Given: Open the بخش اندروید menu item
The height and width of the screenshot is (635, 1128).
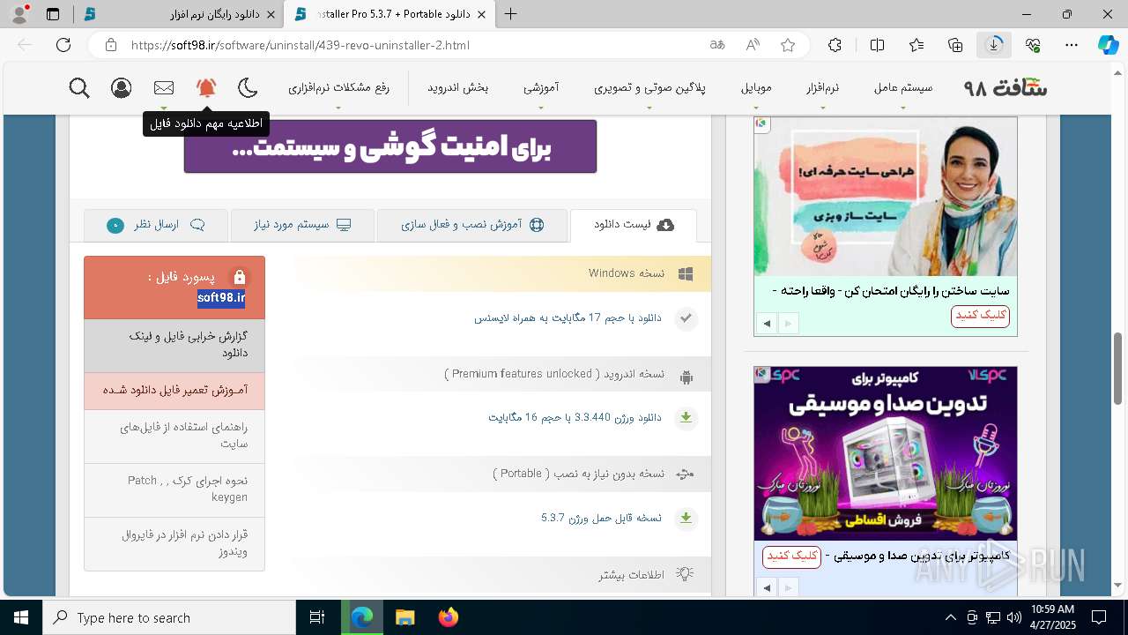Looking at the screenshot, I should [458, 87].
